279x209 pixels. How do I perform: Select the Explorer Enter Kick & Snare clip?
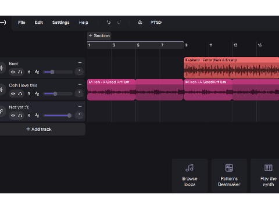click(x=231, y=67)
